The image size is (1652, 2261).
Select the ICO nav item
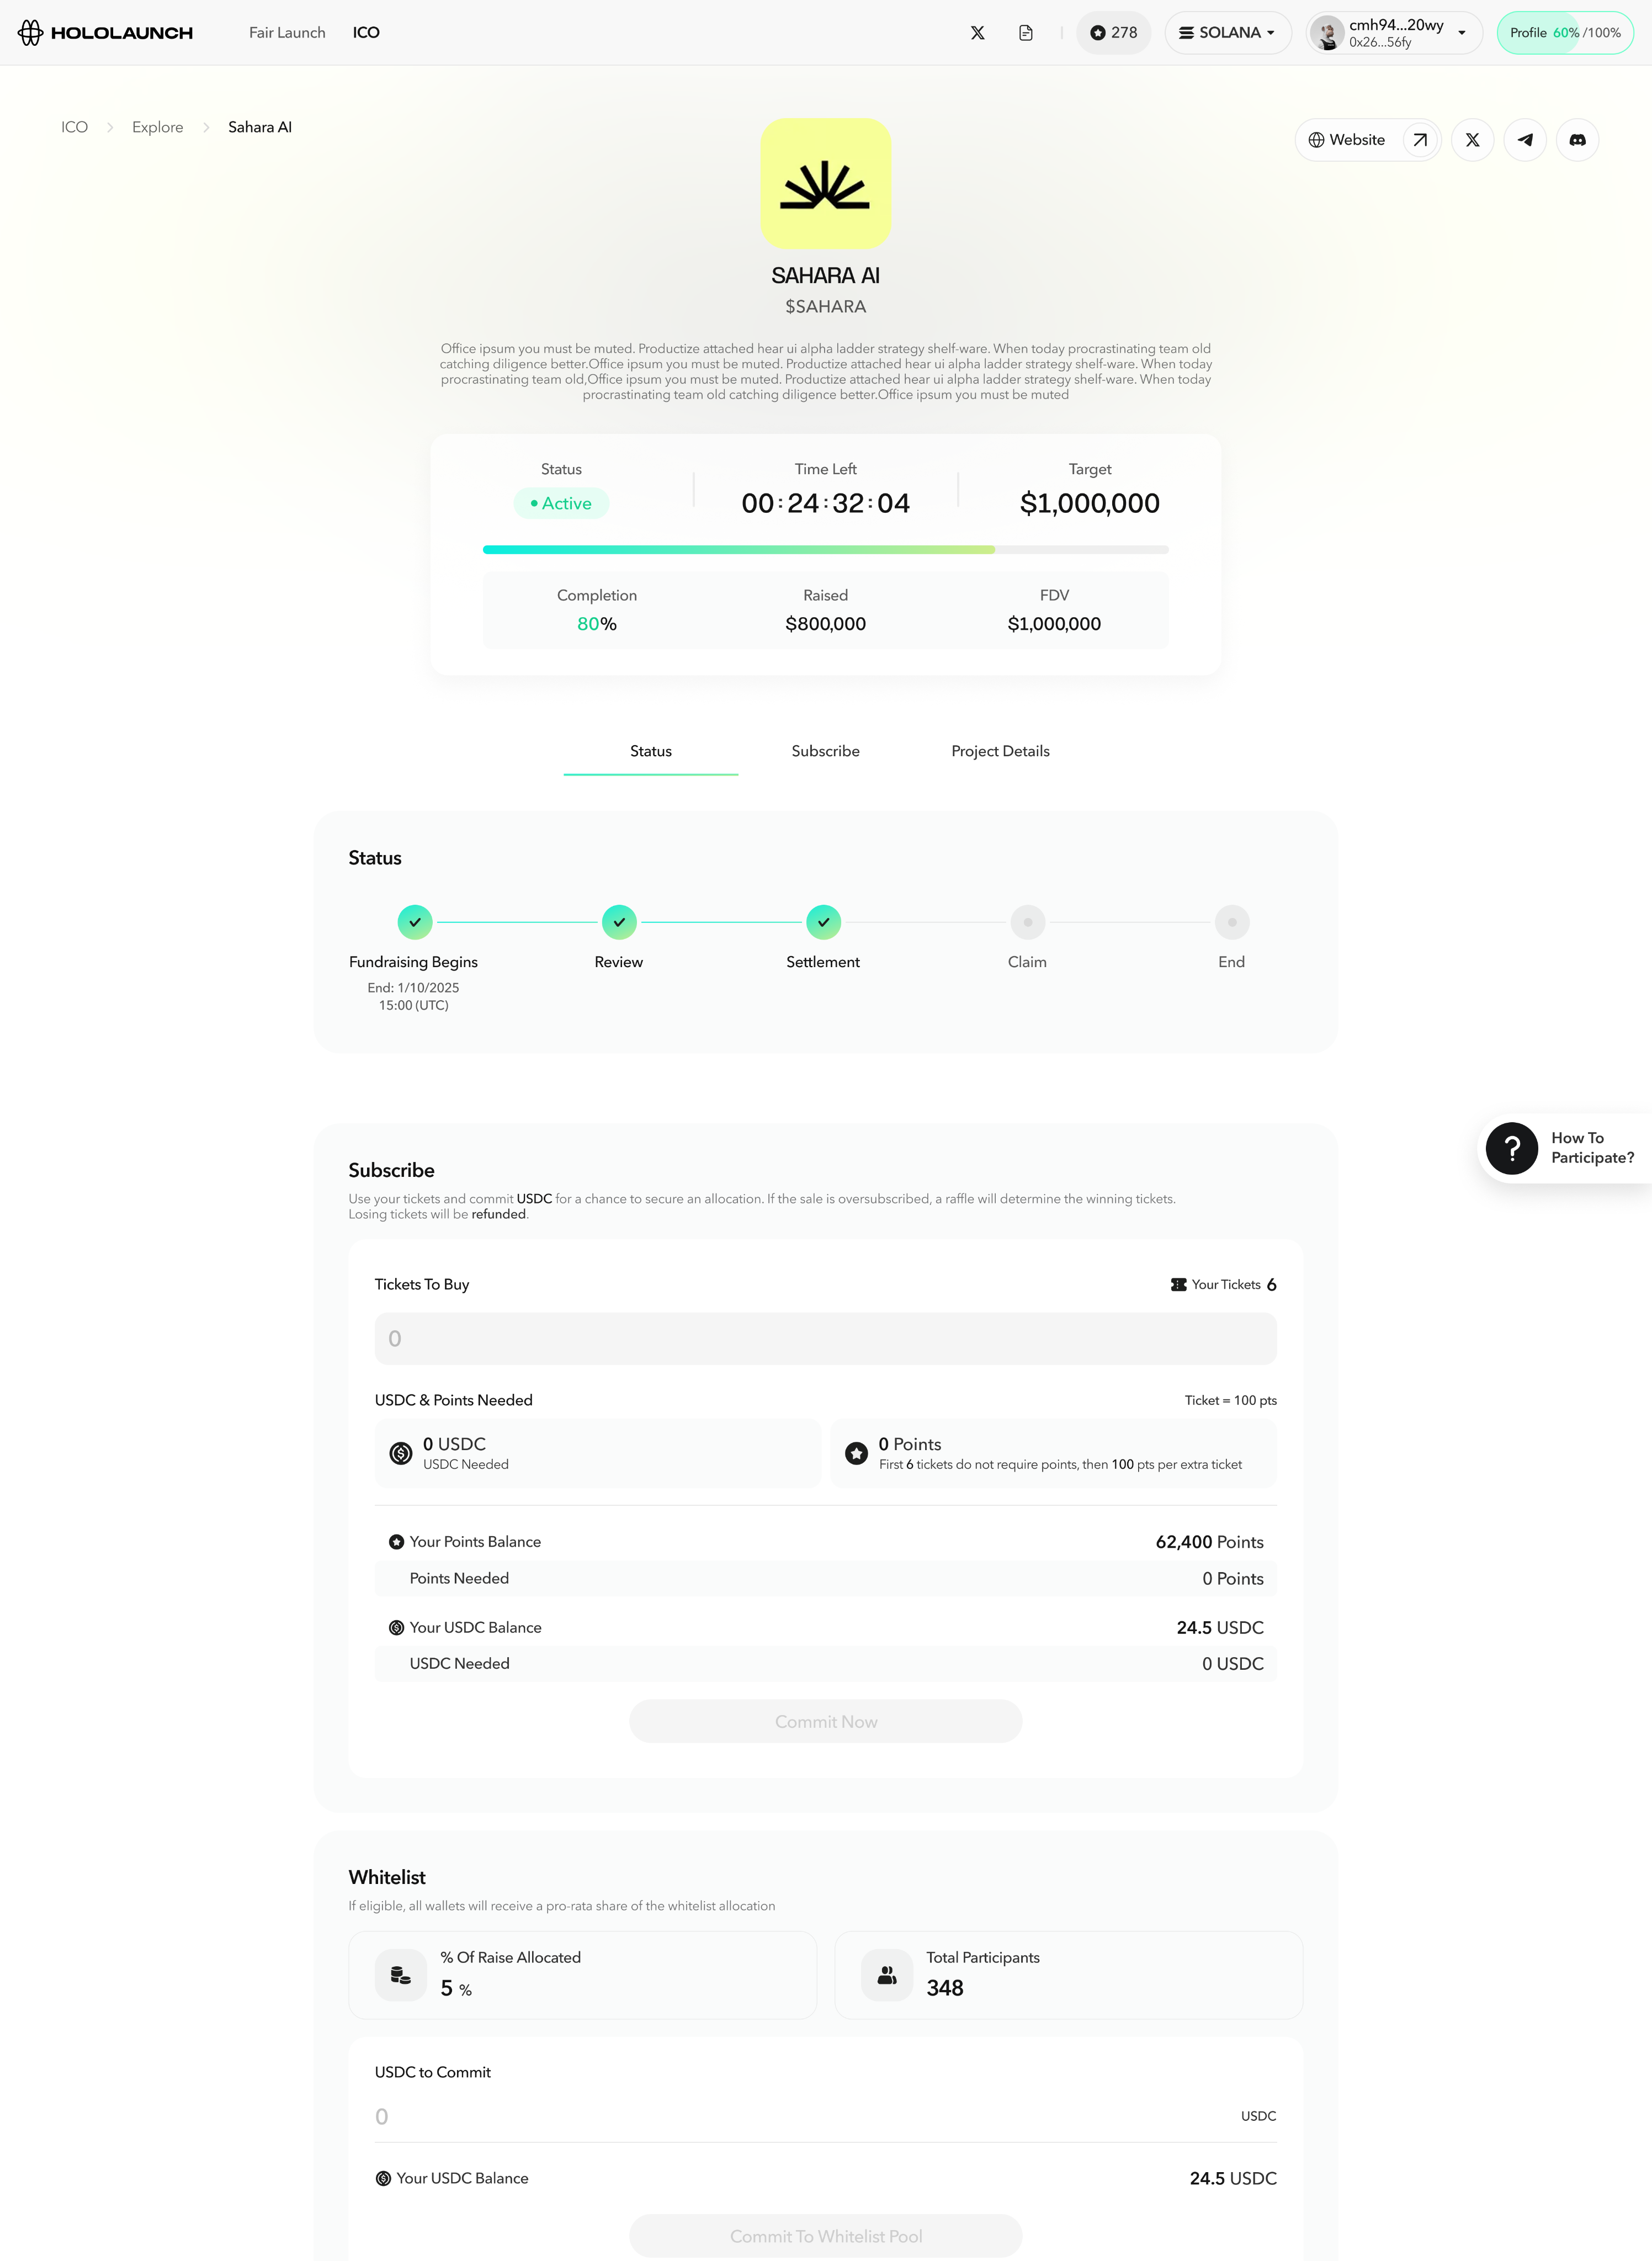coord(366,33)
